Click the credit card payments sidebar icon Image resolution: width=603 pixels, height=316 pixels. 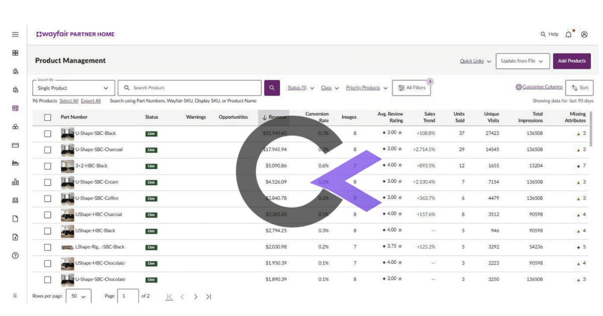(15, 145)
